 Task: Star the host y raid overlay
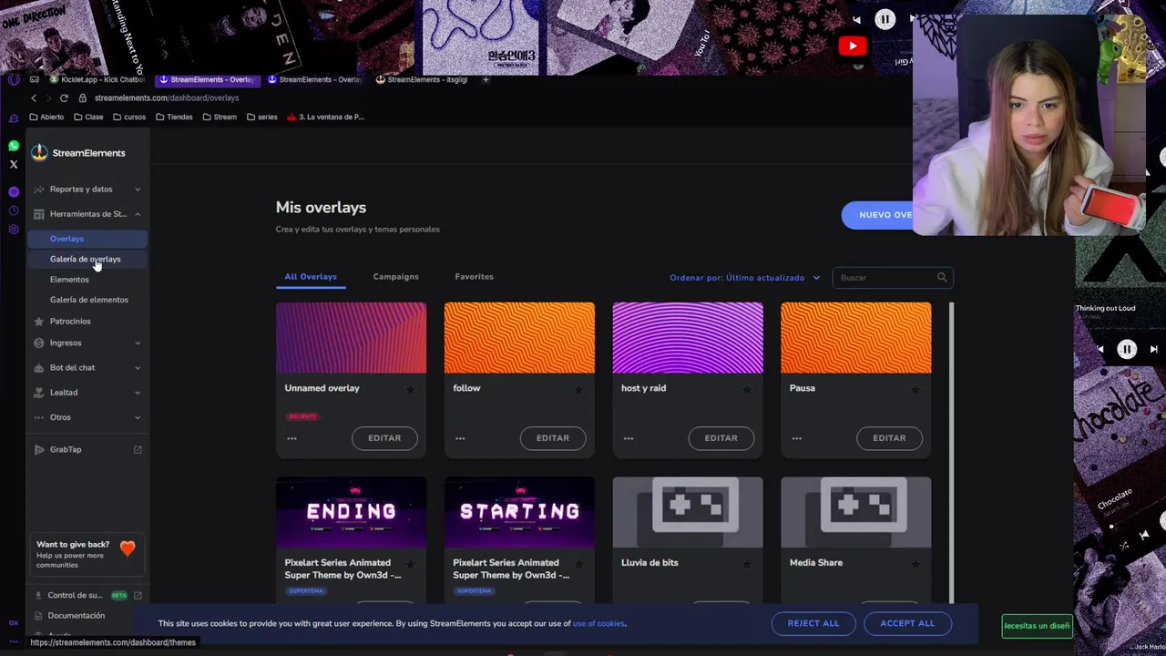[747, 389]
